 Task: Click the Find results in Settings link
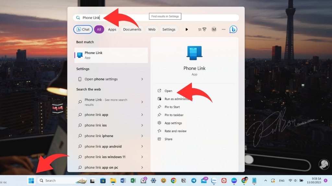point(165,16)
